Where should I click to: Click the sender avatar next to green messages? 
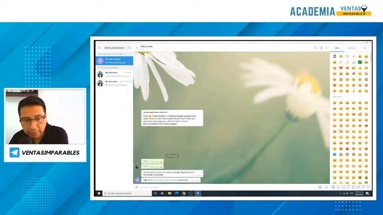click(x=138, y=166)
